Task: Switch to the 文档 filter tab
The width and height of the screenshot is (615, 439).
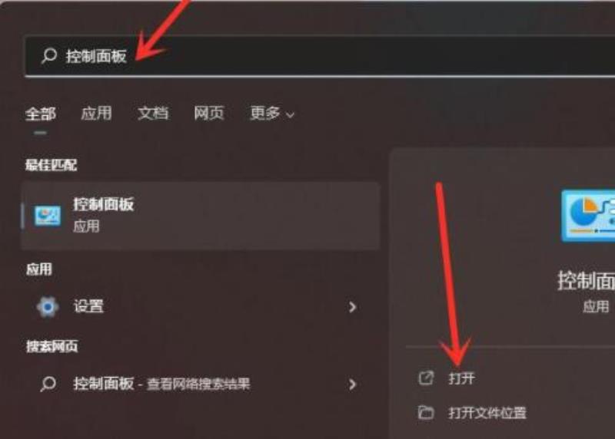Action: 153,114
